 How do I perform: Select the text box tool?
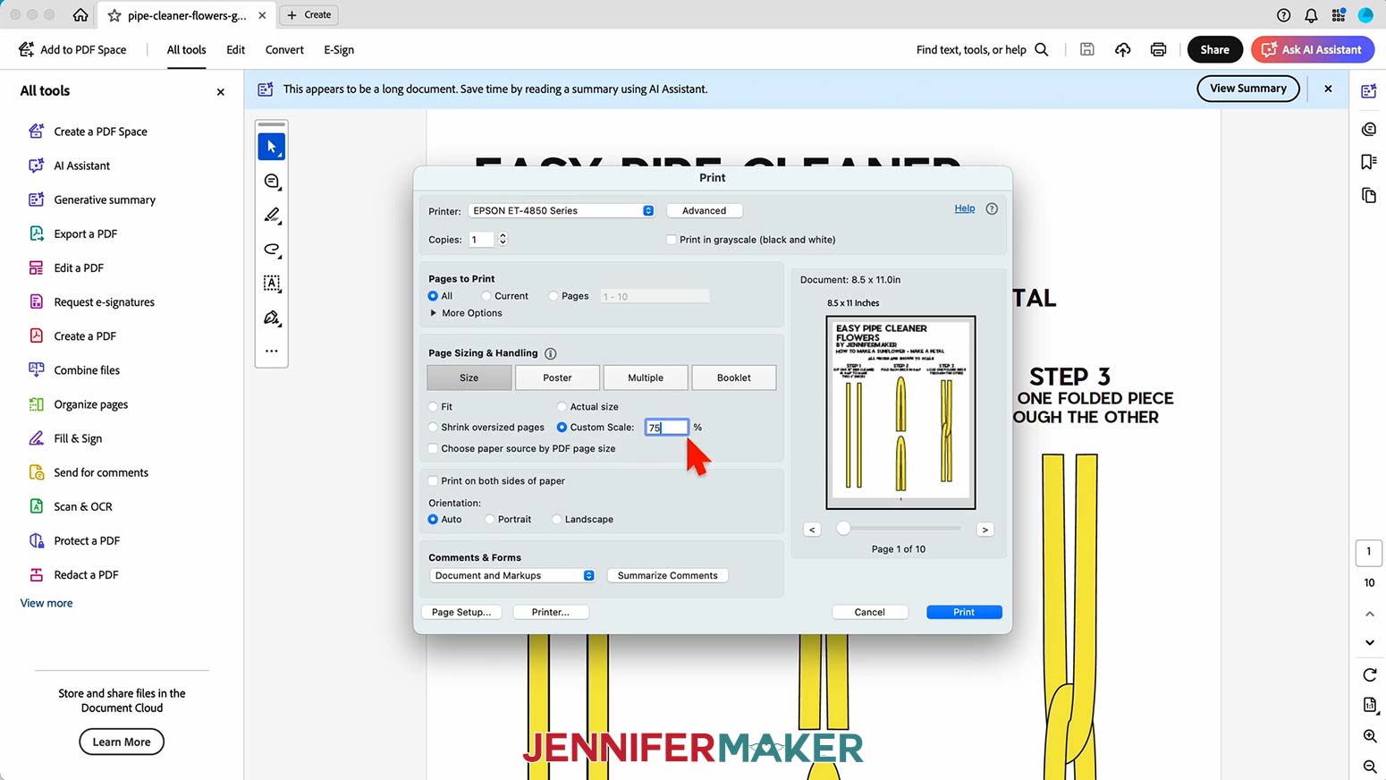(x=272, y=284)
